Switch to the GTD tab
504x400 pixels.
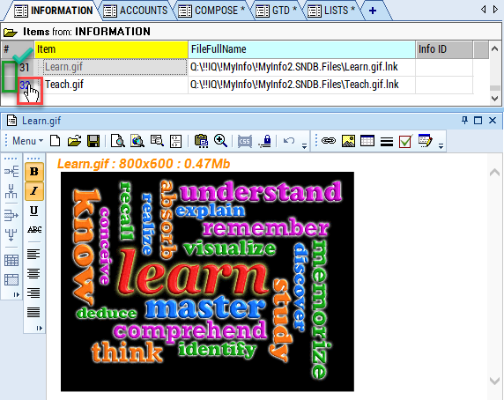click(x=277, y=11)
